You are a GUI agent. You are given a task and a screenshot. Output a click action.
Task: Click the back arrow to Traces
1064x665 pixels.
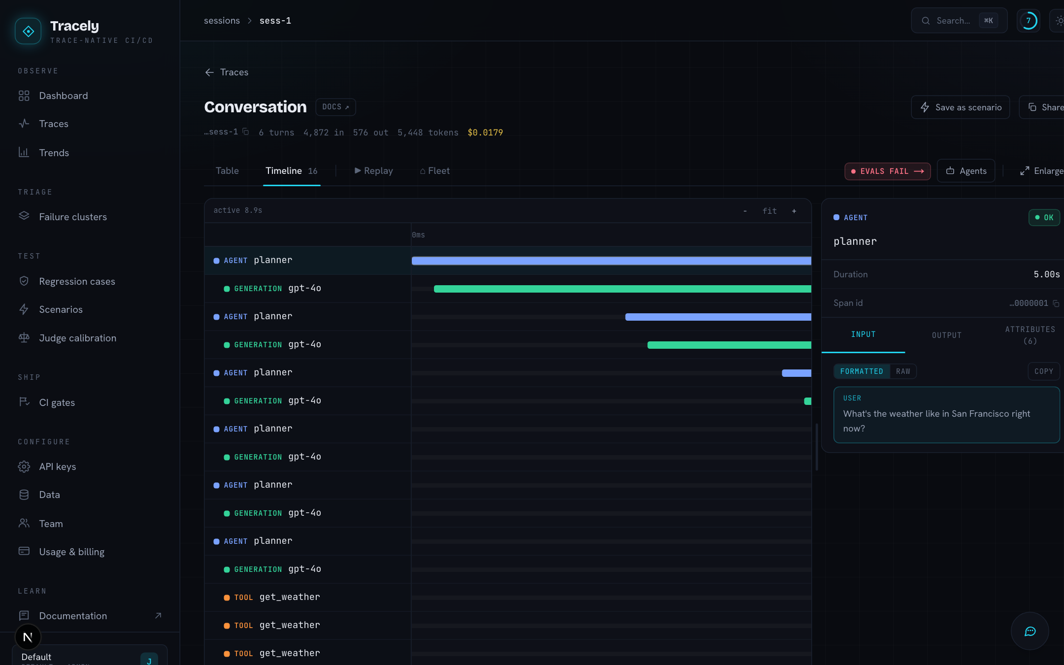[209, 72]
